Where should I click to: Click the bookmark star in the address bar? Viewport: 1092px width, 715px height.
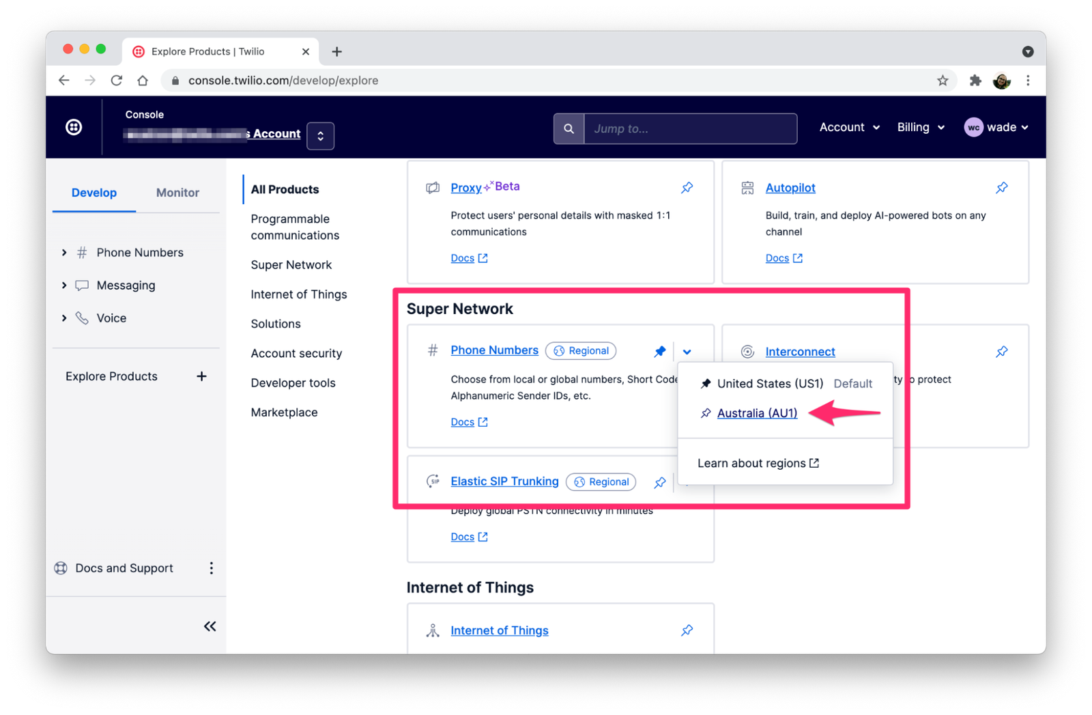pyautogui.click(x=943, y=80)
